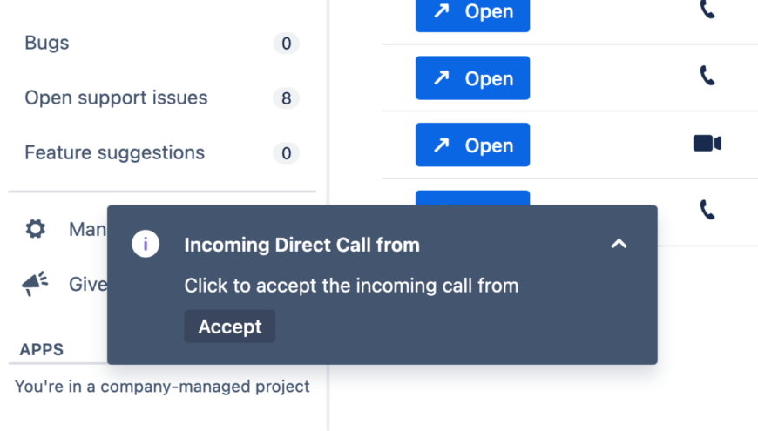Click the count badge next to Feature suggestions
The height and width of the screenshot is (431, 758).
[x=286, y=154]
